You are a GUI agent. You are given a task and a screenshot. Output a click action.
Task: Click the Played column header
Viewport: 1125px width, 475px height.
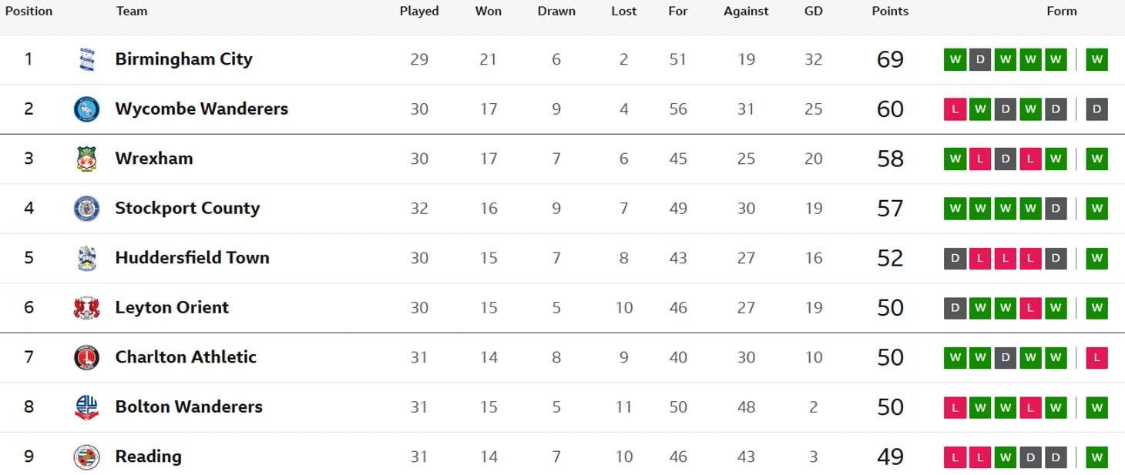[x=419, y=12]
